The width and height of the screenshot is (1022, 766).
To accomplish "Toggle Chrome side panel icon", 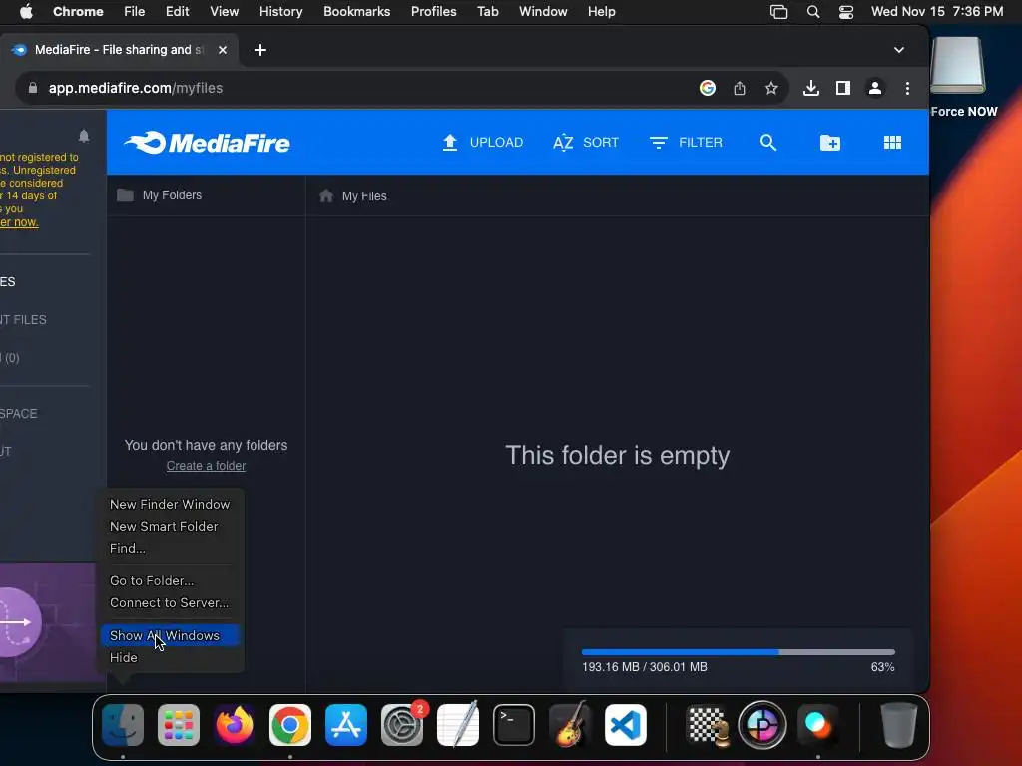I will point(842,88).
